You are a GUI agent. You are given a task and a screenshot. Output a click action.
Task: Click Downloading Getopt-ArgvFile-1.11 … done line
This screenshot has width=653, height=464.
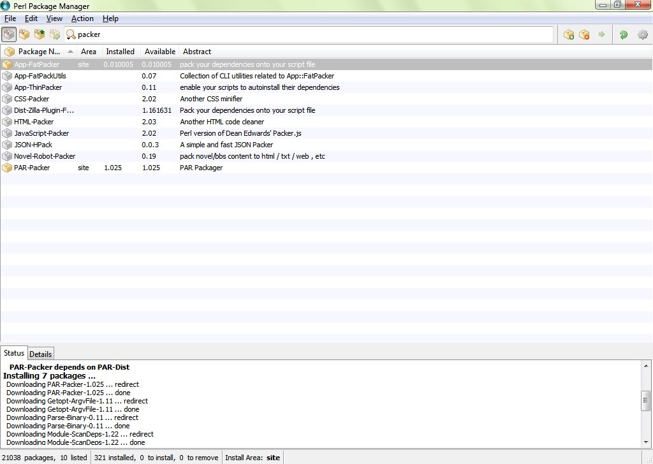(x=73, y=409)
